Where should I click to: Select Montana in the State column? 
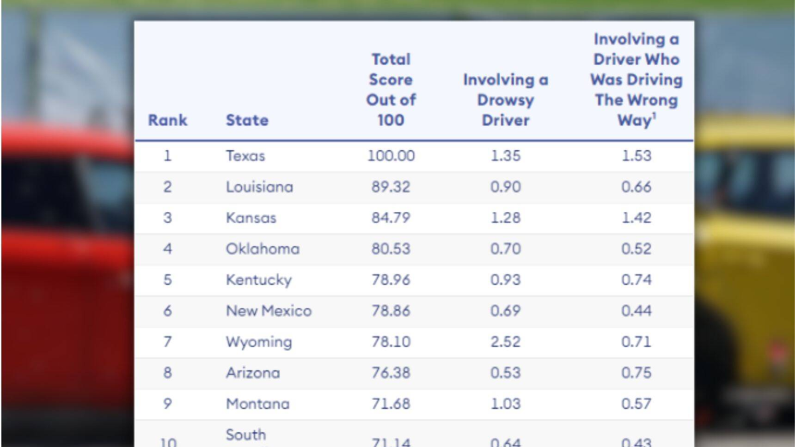pos(257,403)
